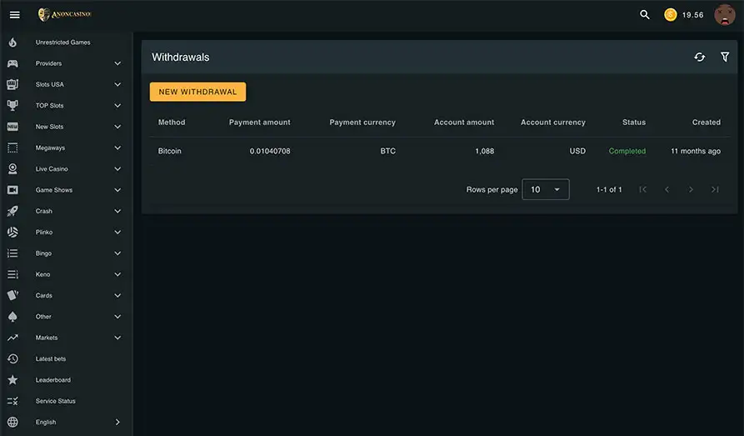Open the Rows per page dropdown
Viewport: 744px width, 436px height.
[545, 189]
